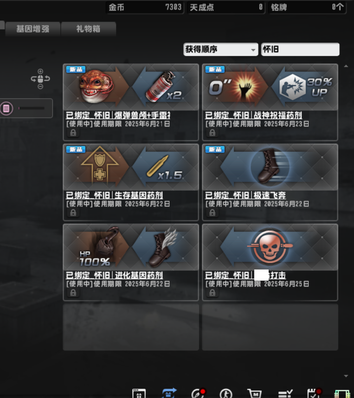Viewport: 354px width, 398px height.
Task: Switch to the 礼物箱 tab
Action: (x=88, y=29)
